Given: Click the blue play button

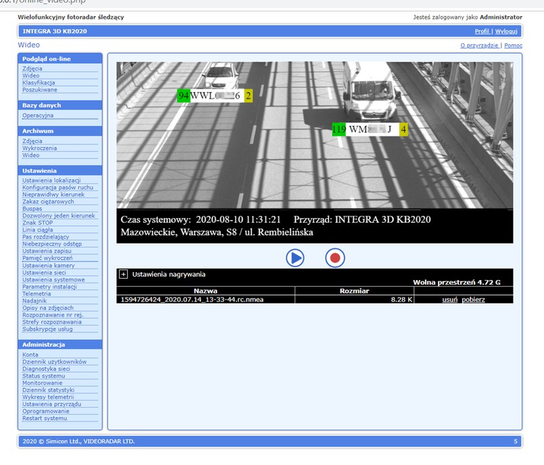Looking at the screenshot, I should click(295, 257).
